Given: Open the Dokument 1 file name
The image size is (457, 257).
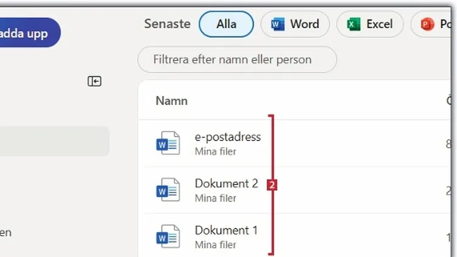Looking at the screenshot, I should 226,230.
